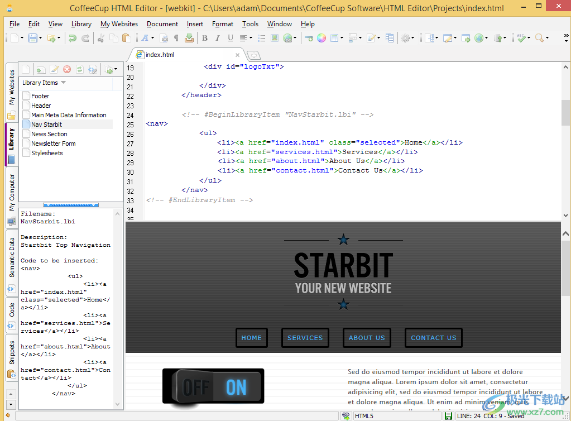Open the Open-folder dropdown arrow
The width and height of the screenshot is (571, 421).
pyautogui.click(x=59, y=38)
